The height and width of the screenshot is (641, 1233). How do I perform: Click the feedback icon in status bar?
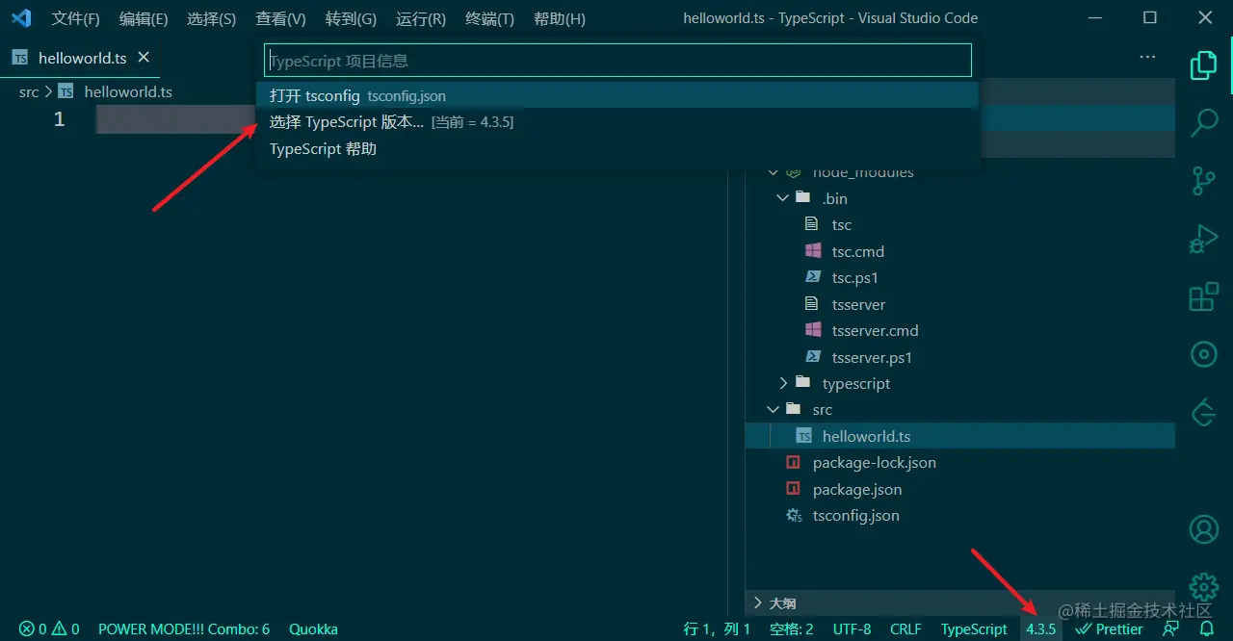(x=1170, y=628)
